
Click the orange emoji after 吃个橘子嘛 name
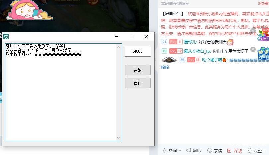click(x=224, y=60)
